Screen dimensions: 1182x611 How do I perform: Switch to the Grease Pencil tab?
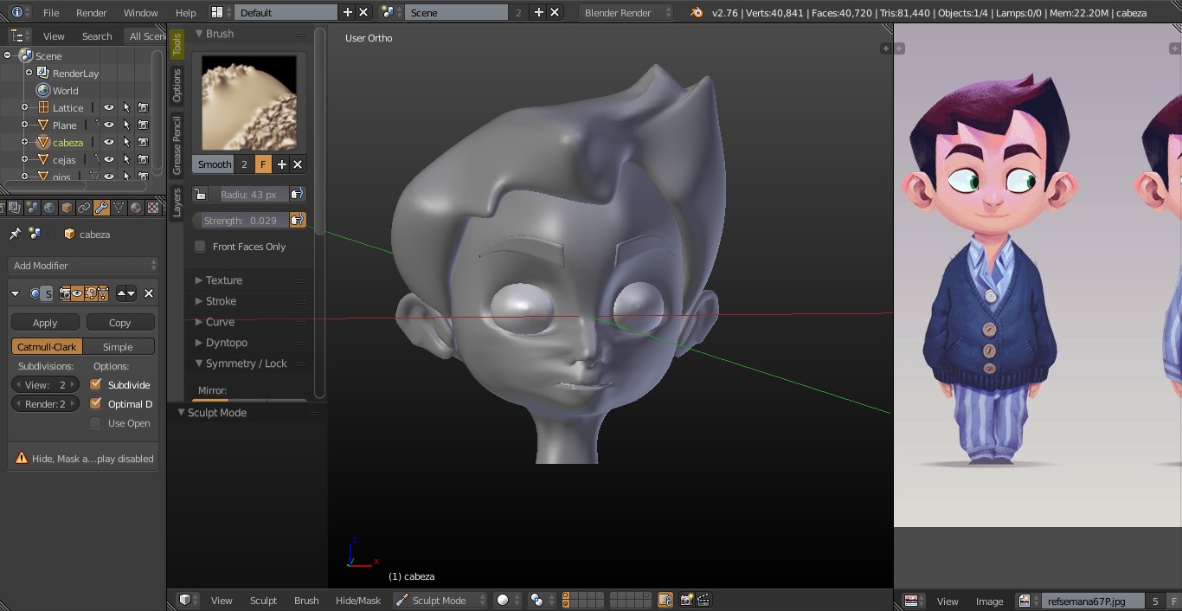tap(177, 145)
